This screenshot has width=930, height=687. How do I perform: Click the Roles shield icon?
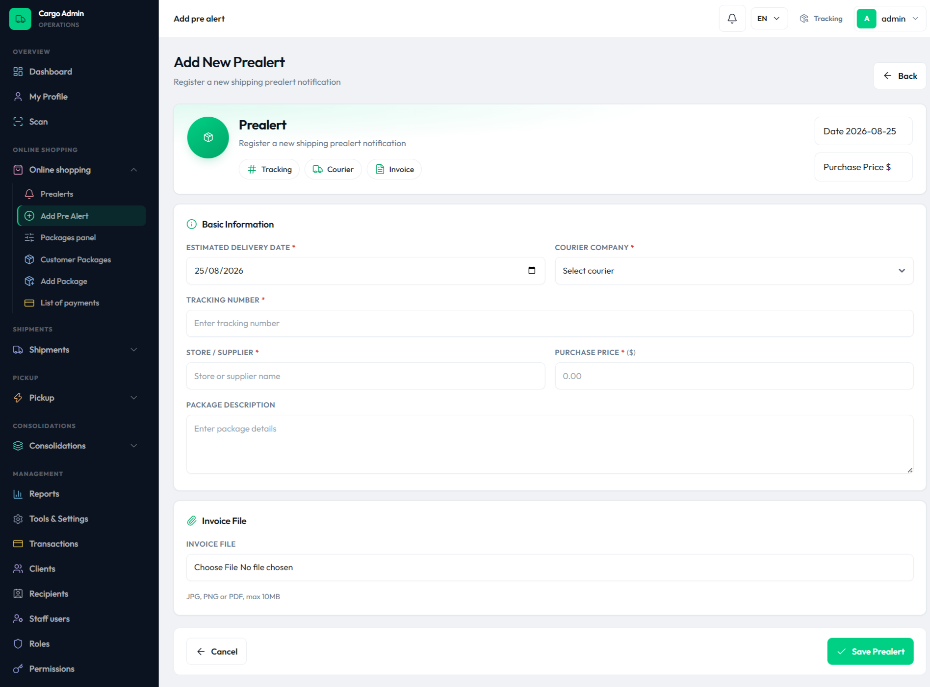pos(18,644)
